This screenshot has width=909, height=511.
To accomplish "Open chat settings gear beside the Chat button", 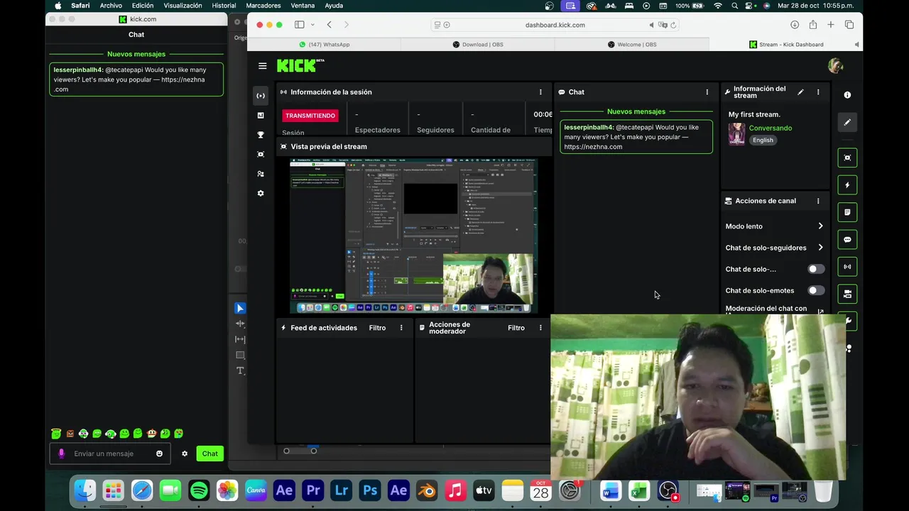I will click(185, 454).
